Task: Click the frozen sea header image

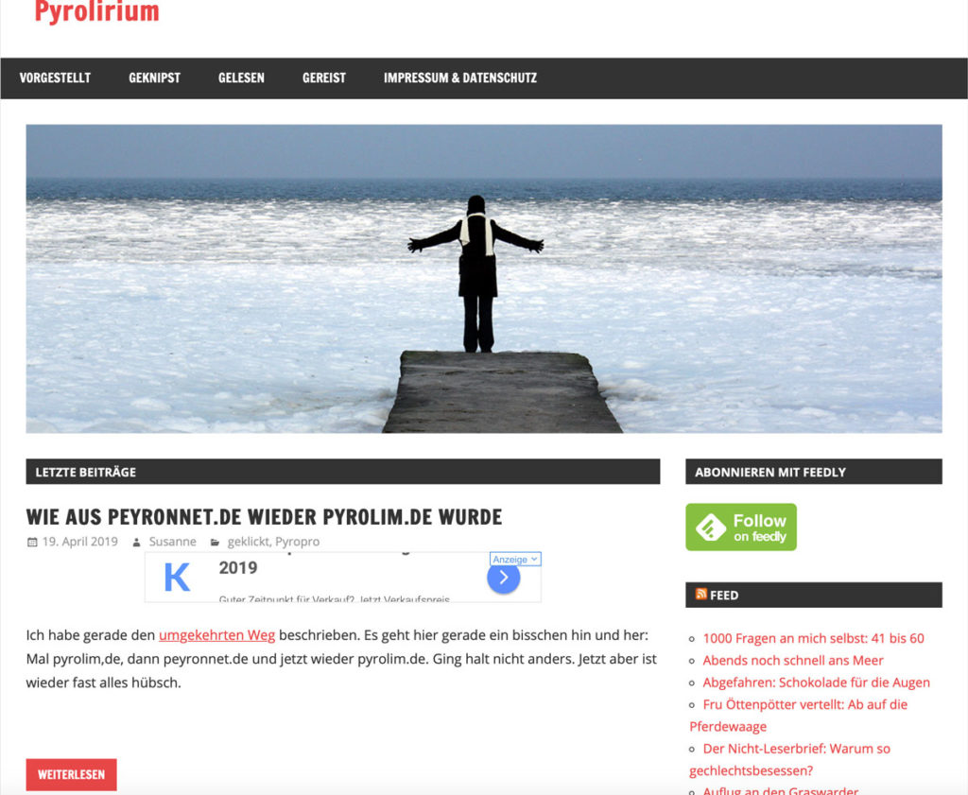Action: (x=484, y=278)
